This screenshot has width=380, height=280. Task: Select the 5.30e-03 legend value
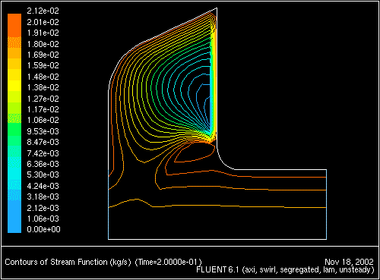[43, 175]
